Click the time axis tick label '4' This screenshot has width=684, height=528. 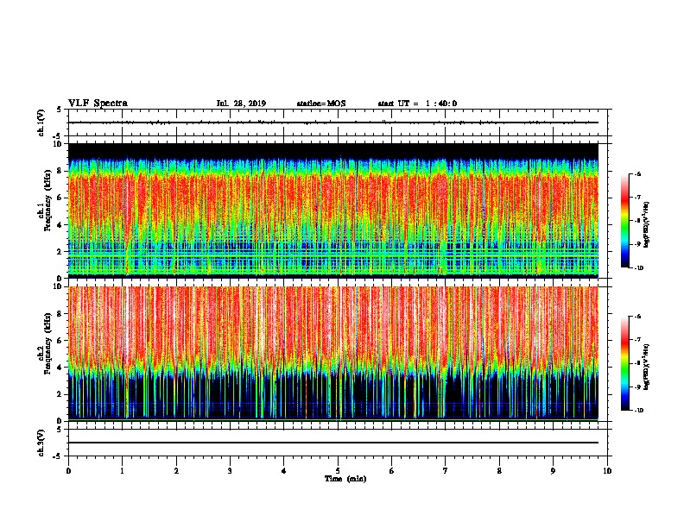[x=284, y=471]
